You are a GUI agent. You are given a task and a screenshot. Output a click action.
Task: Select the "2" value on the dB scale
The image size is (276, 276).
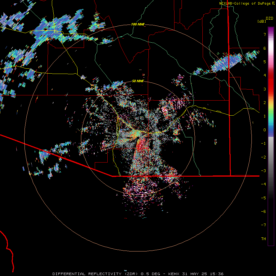point(265,103)
